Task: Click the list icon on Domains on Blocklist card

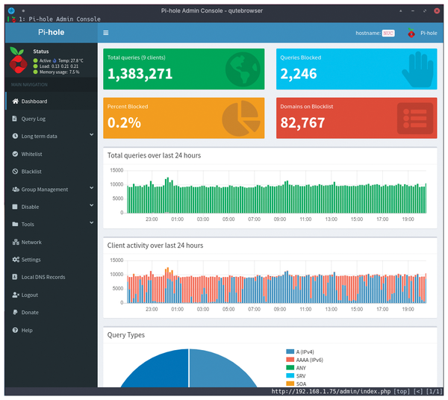Action: 415,119
